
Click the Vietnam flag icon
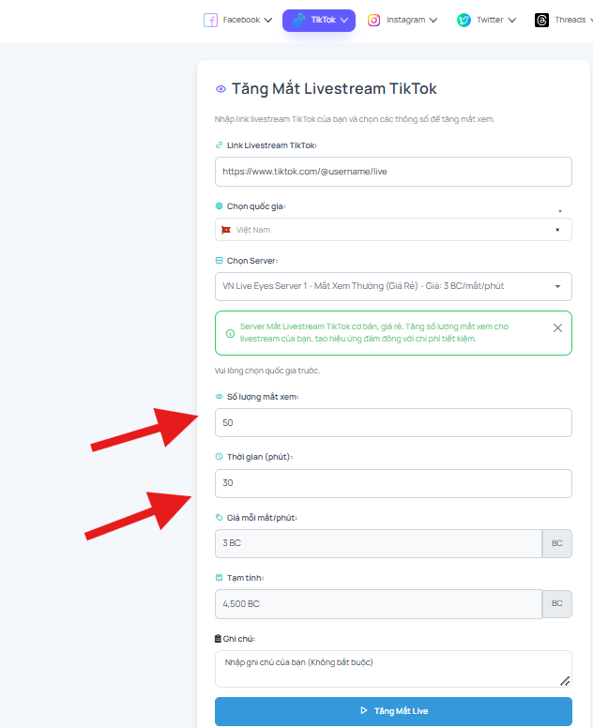coord(226,230)
